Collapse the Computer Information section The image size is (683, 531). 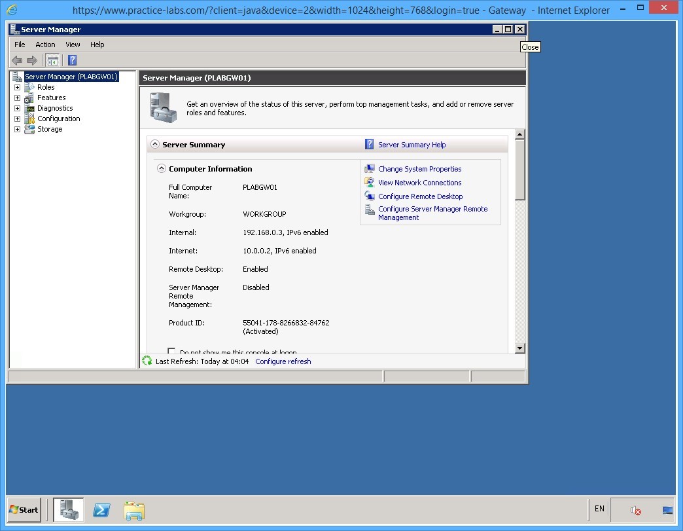tap(161, 168)
